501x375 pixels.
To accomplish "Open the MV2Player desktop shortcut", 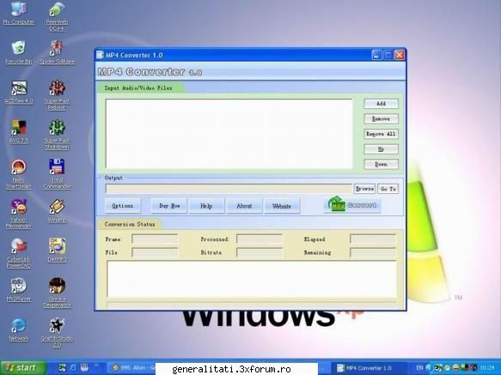I will [19, 290].
